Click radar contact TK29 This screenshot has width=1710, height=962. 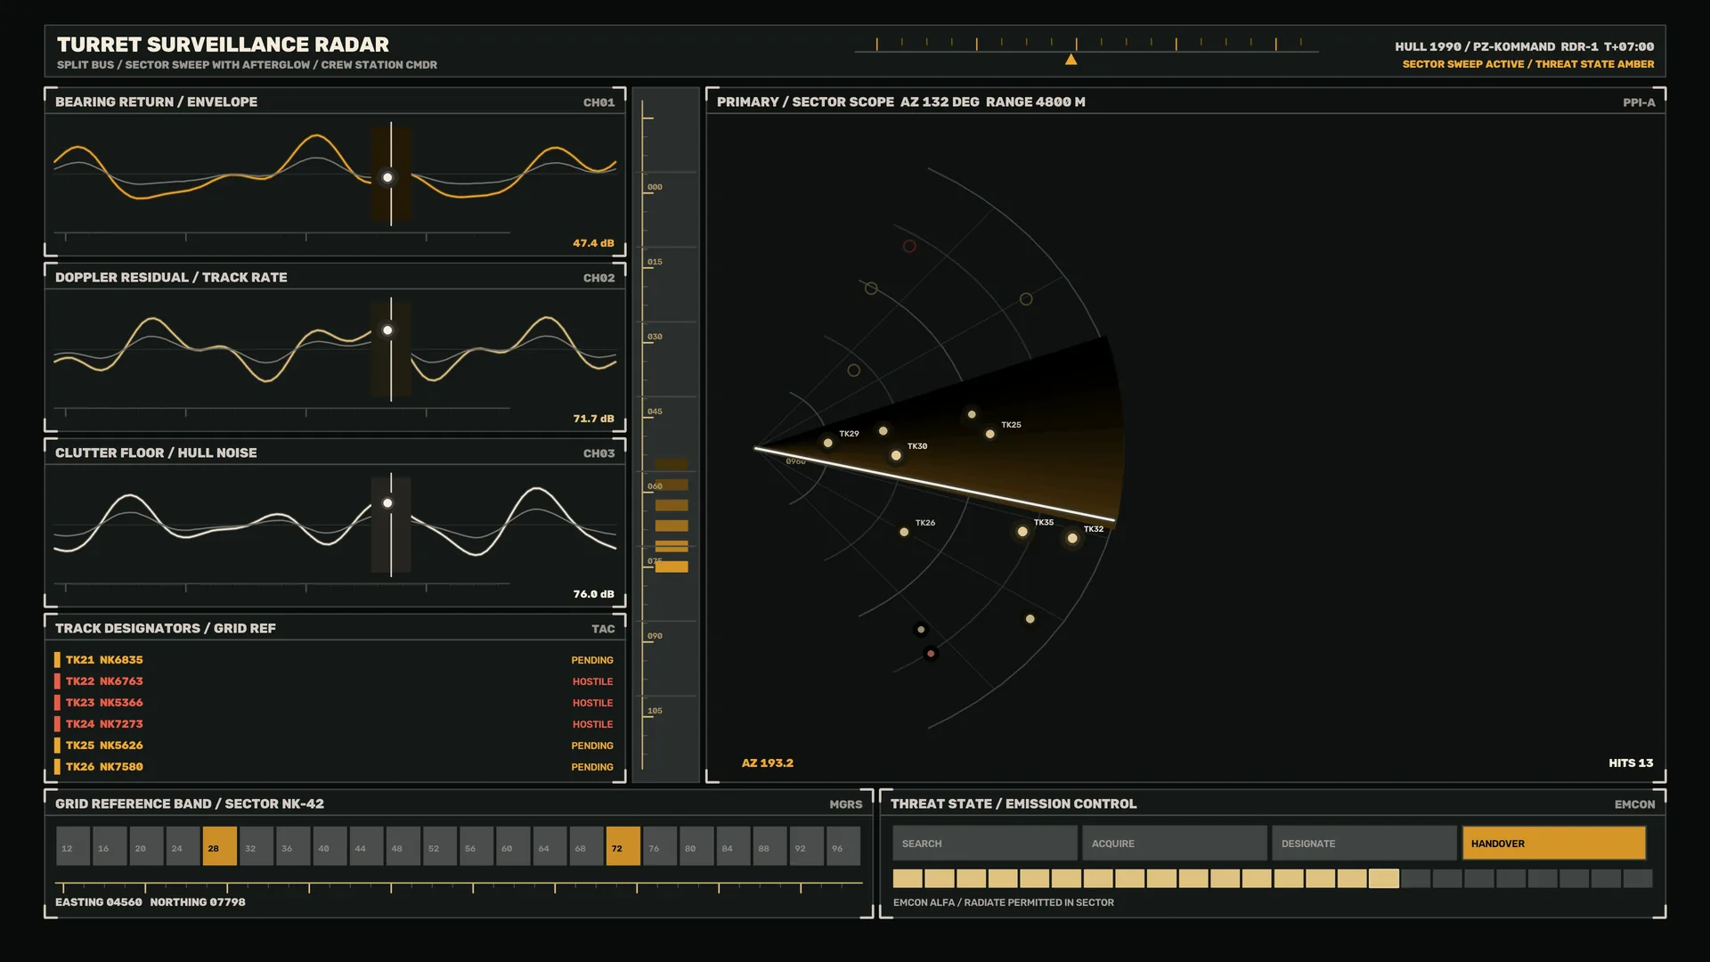tap(828, 443)
